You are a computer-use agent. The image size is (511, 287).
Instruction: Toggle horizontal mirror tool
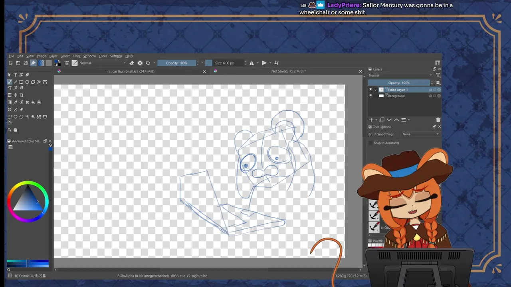[x=252, y=63]
